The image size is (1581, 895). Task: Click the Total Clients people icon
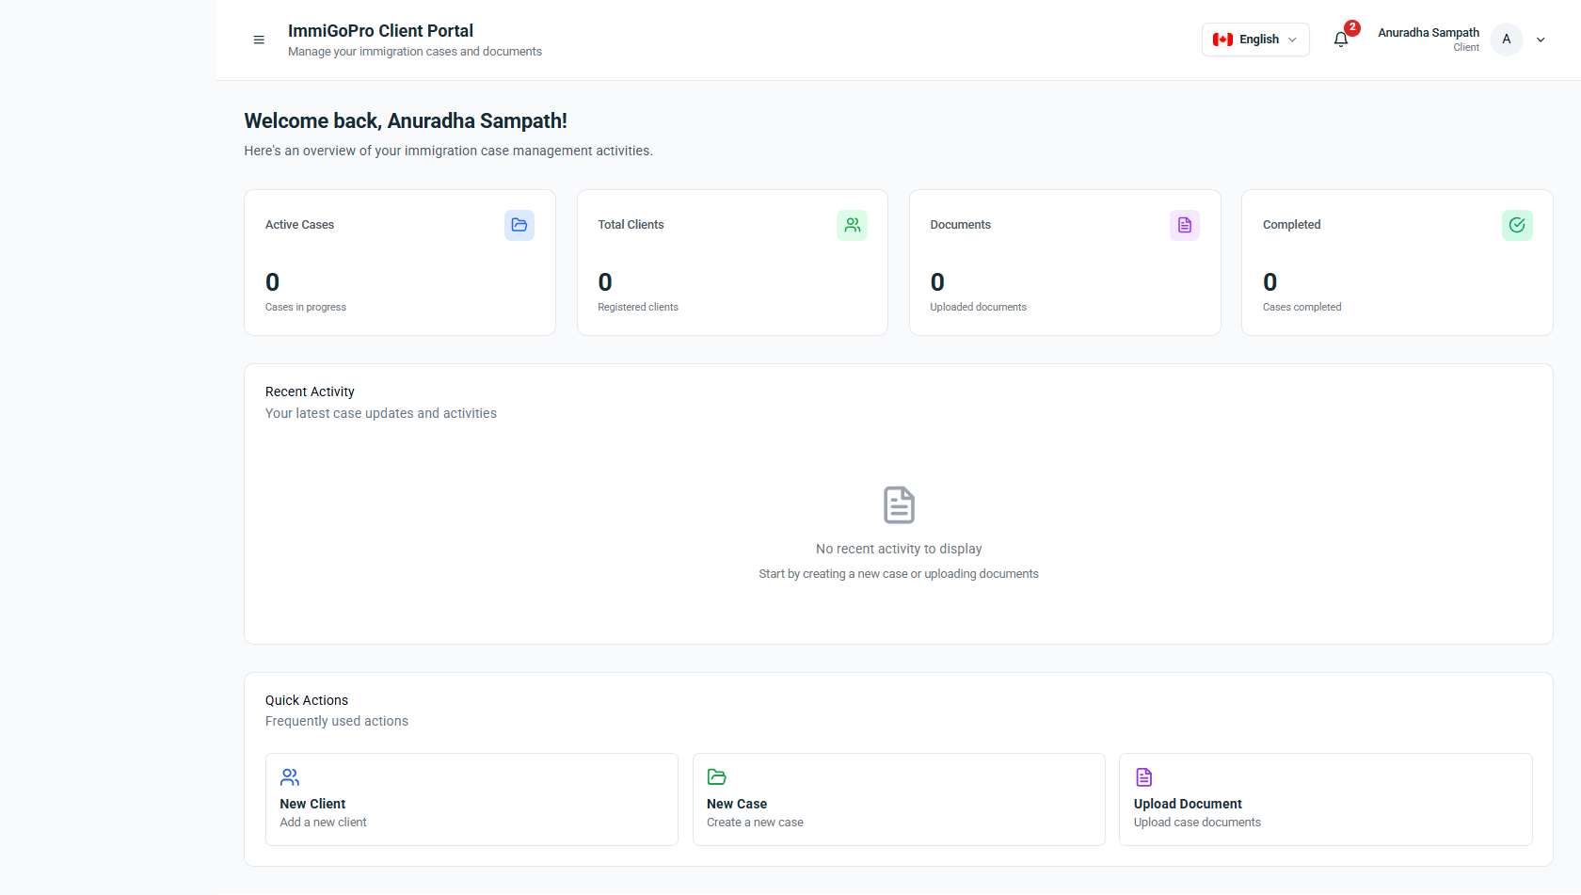(x=852, y=225)
